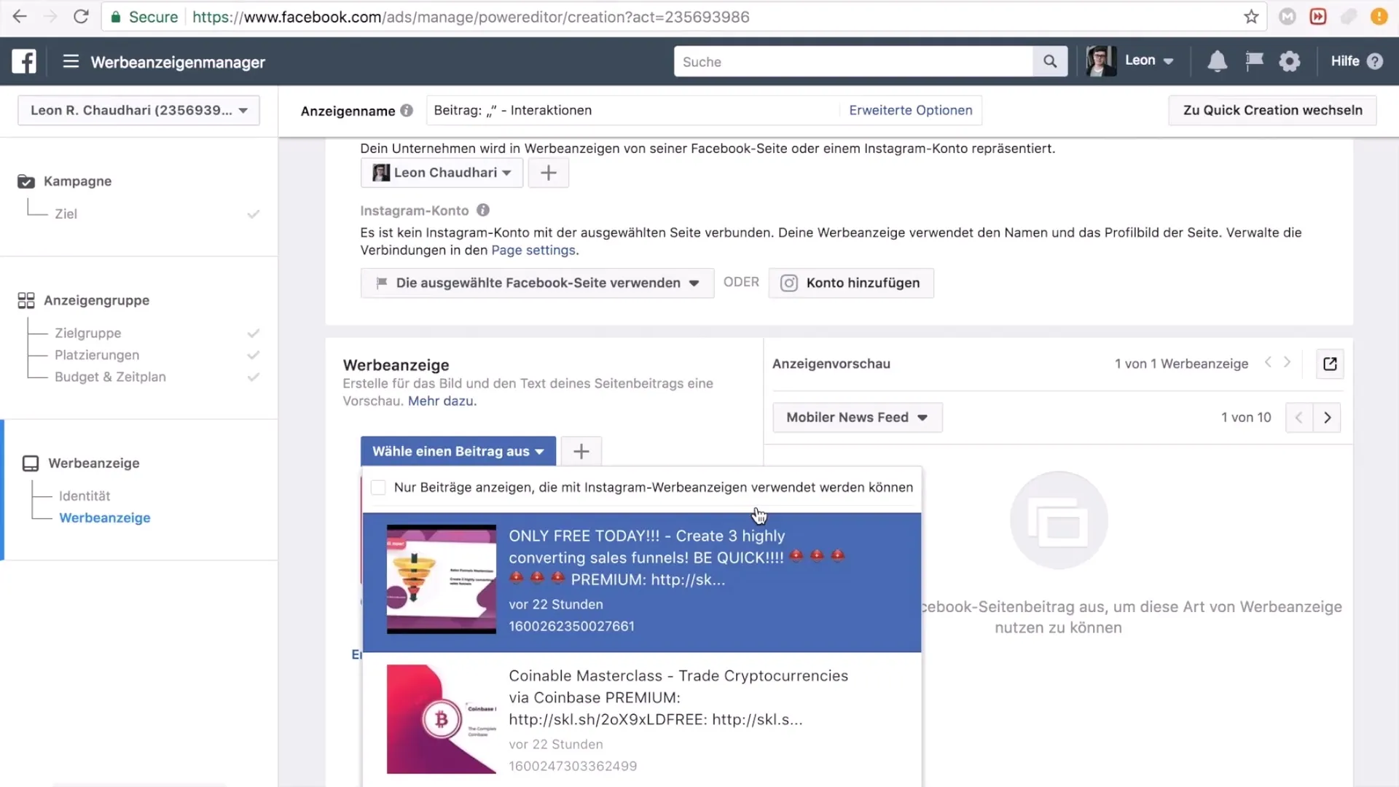The width and height of the screenshot is (1399, 787).
Task: Enable Instagram-only posts checkbox
Action: click(377, 488)
